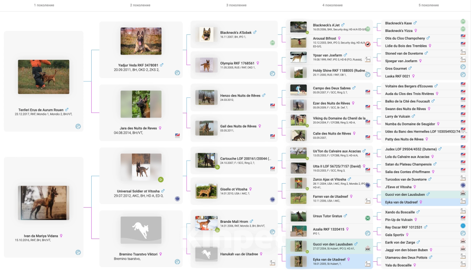Open Ivan da Mariya Vidana photo
Viewport: 471px width, 270px height.
[43, 203]
